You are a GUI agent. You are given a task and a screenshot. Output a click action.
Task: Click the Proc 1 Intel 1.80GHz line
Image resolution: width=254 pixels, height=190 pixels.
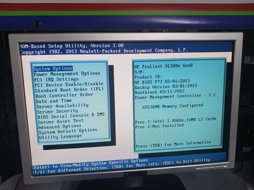click(175, 119)
